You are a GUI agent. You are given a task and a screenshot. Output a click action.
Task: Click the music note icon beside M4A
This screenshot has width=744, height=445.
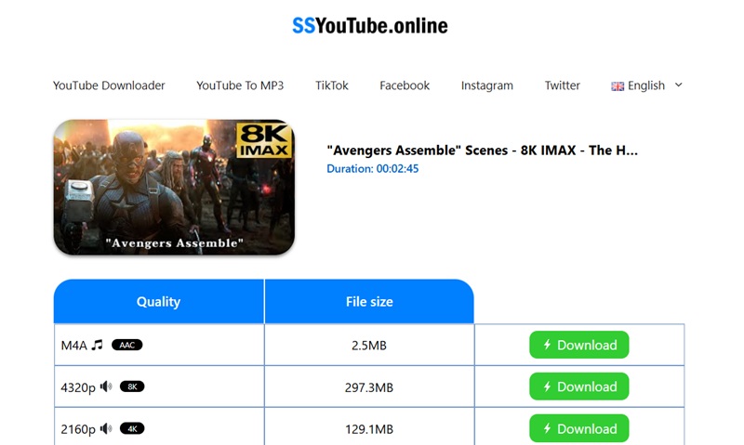pyautogui.click(x=97, y=345)
